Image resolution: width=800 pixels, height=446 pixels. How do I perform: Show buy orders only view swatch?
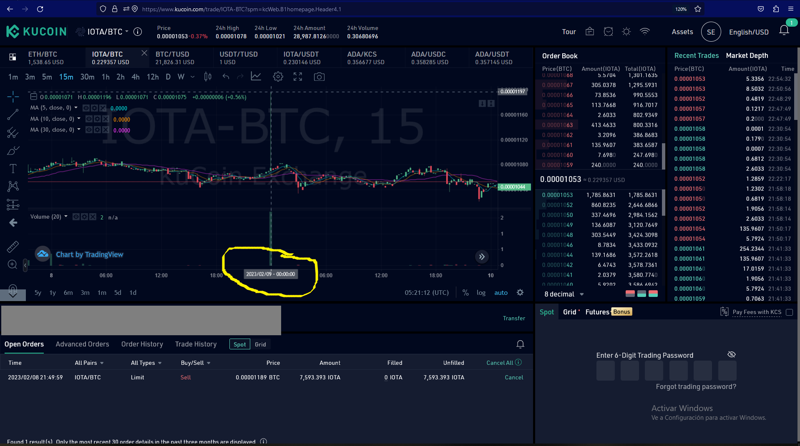tap(642, 294)
